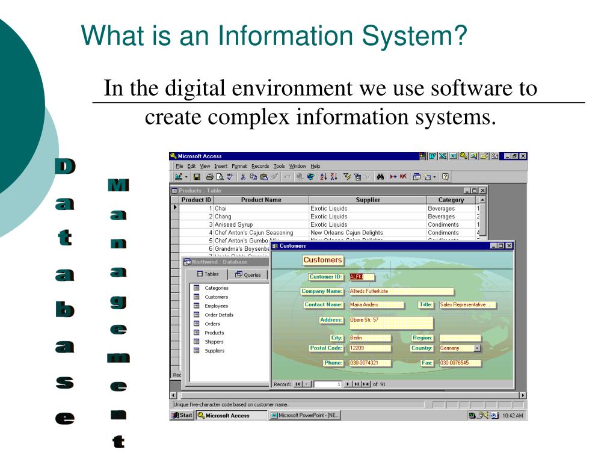
Task: Go to first record in Customers form
Action: tap(298, 384)
